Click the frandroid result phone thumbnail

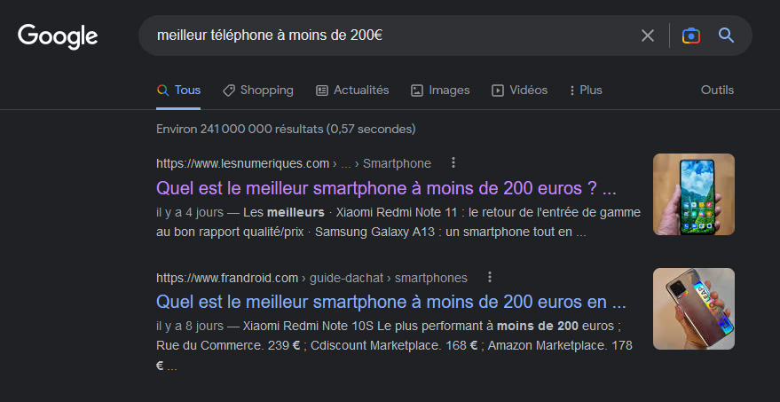(693, 309)
